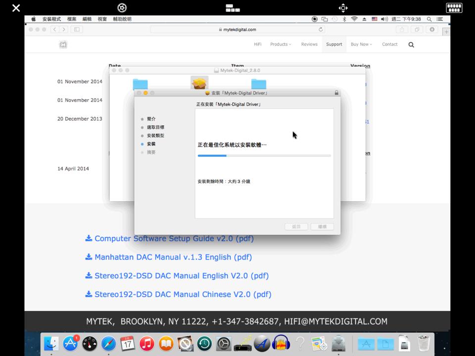Close the remote session with the X icon
Screen dimensions: 475x356
[x=16, y=8]
